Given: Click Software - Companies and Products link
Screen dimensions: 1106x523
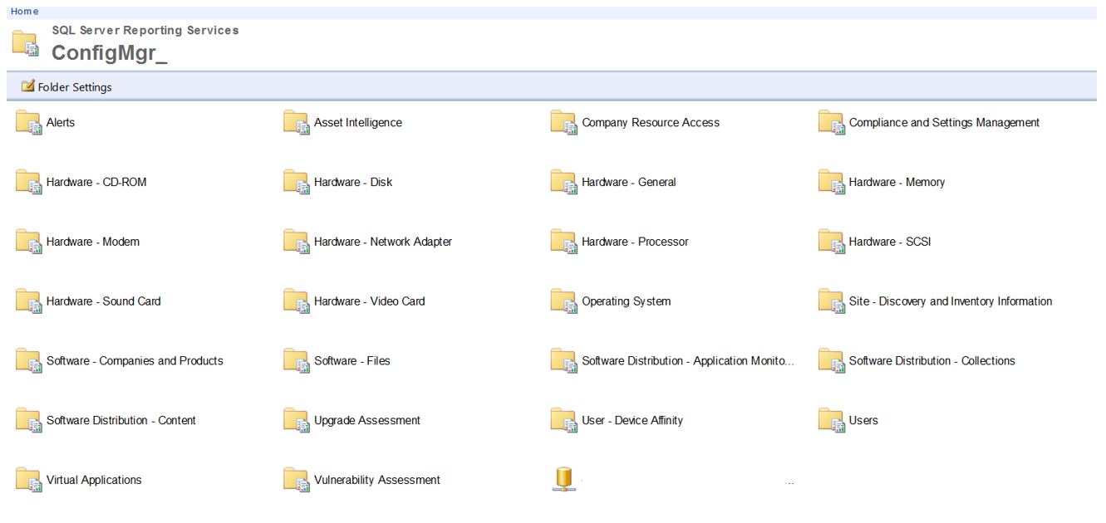Looking at the screenshot, I should (135, 361).
